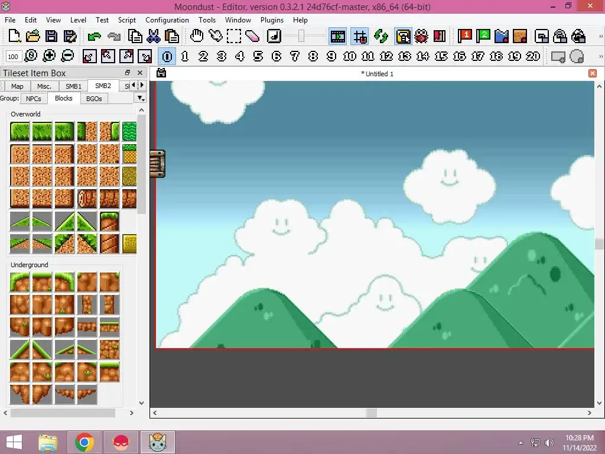Open a file using the folder icon

pos(33,36)
